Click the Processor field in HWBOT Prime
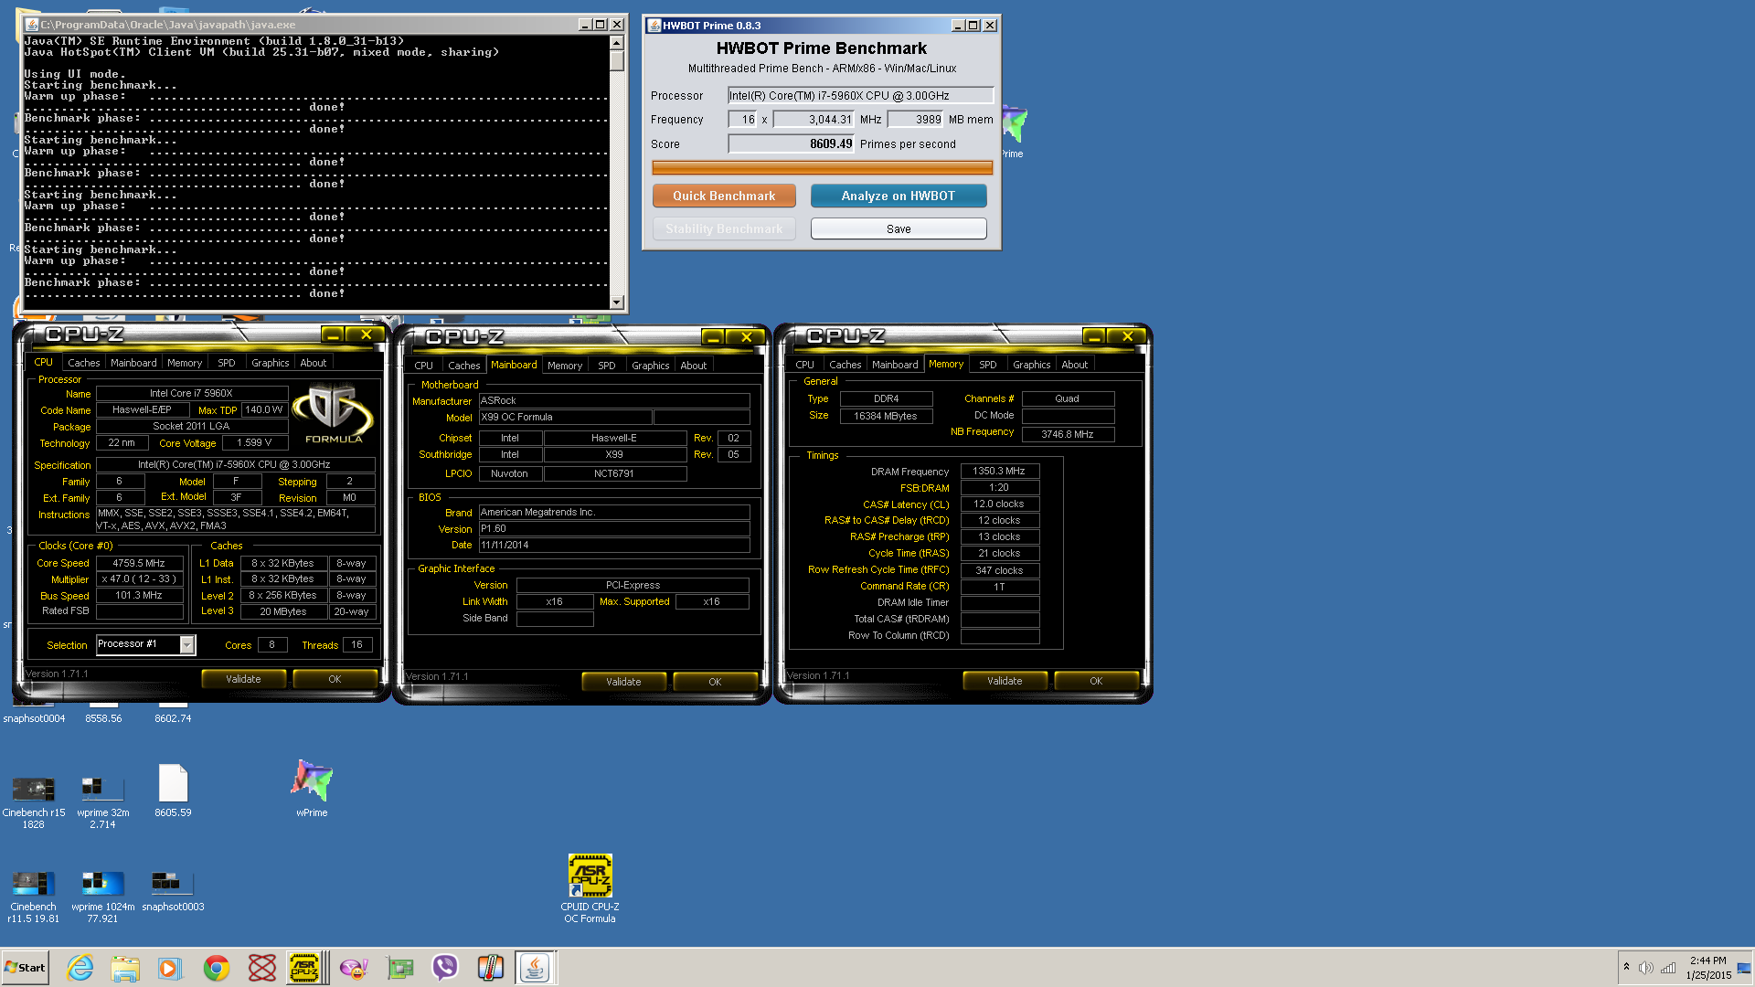 [860, 95]
